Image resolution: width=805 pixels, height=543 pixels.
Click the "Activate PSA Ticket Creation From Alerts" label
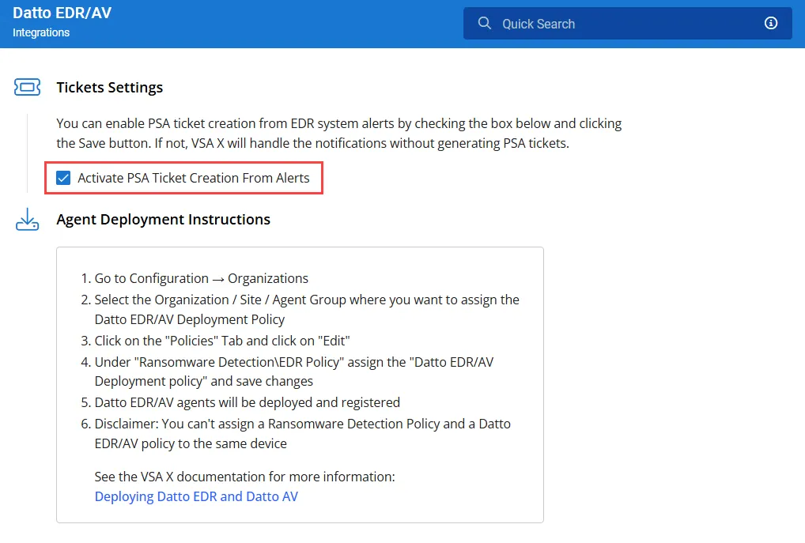pos(193,179)
